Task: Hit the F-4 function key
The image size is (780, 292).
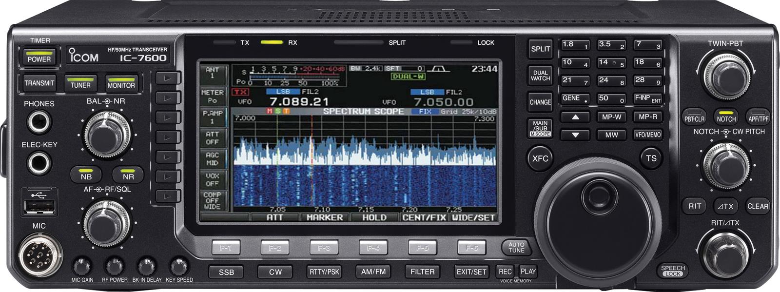Action: [x=373, y=248]
